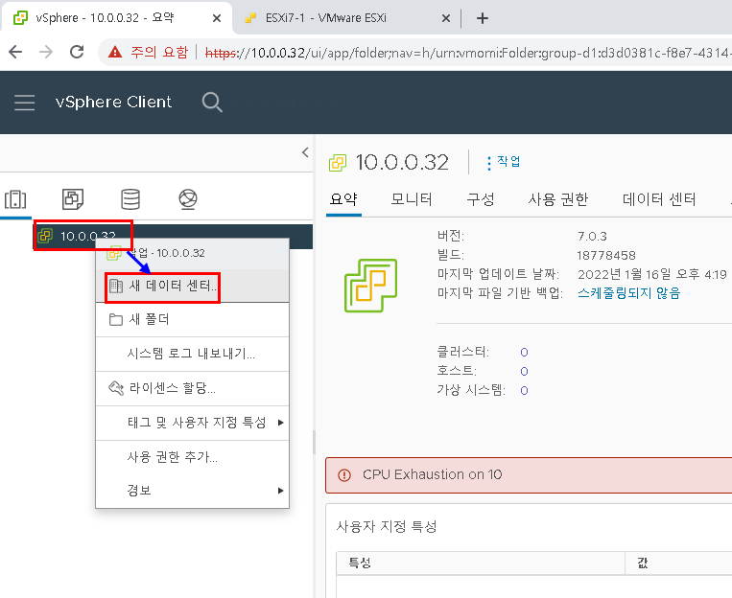Screen dimensions: 732x598
Task: Close the vSphere browser tab
Action: tap(217, 18)
